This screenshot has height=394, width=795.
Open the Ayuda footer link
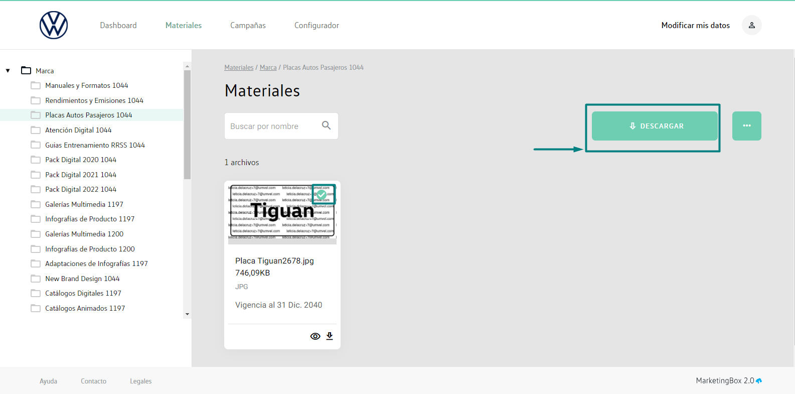(48, 381)
